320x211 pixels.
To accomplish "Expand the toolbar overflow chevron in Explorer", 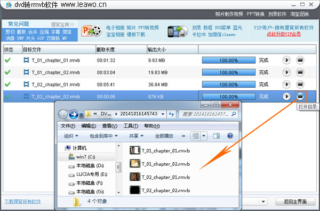I will click(x=183, y=136).
